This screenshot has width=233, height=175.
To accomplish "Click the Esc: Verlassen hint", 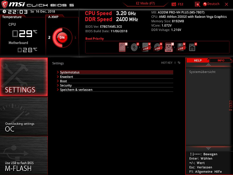I will click(201, 167).
